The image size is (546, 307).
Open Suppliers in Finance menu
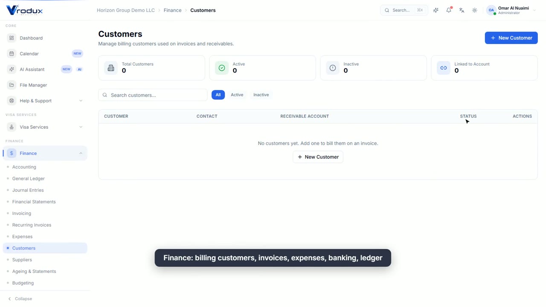pos(22,260)
